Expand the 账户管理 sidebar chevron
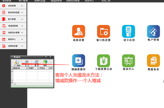Viewport: 164px width, 108px height. (x=22, y=19)
